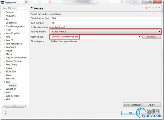Expand the AngularJS tree node

4,16
